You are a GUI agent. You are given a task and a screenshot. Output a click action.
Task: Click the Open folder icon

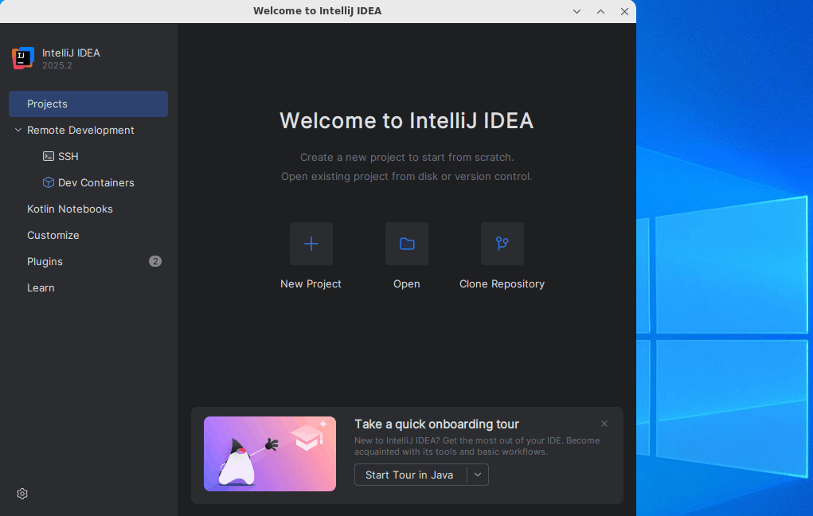pyautogui.click(x=407, y=244)
